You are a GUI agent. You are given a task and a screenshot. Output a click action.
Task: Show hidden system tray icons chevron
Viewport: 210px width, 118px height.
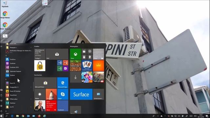tap(158, 116)
